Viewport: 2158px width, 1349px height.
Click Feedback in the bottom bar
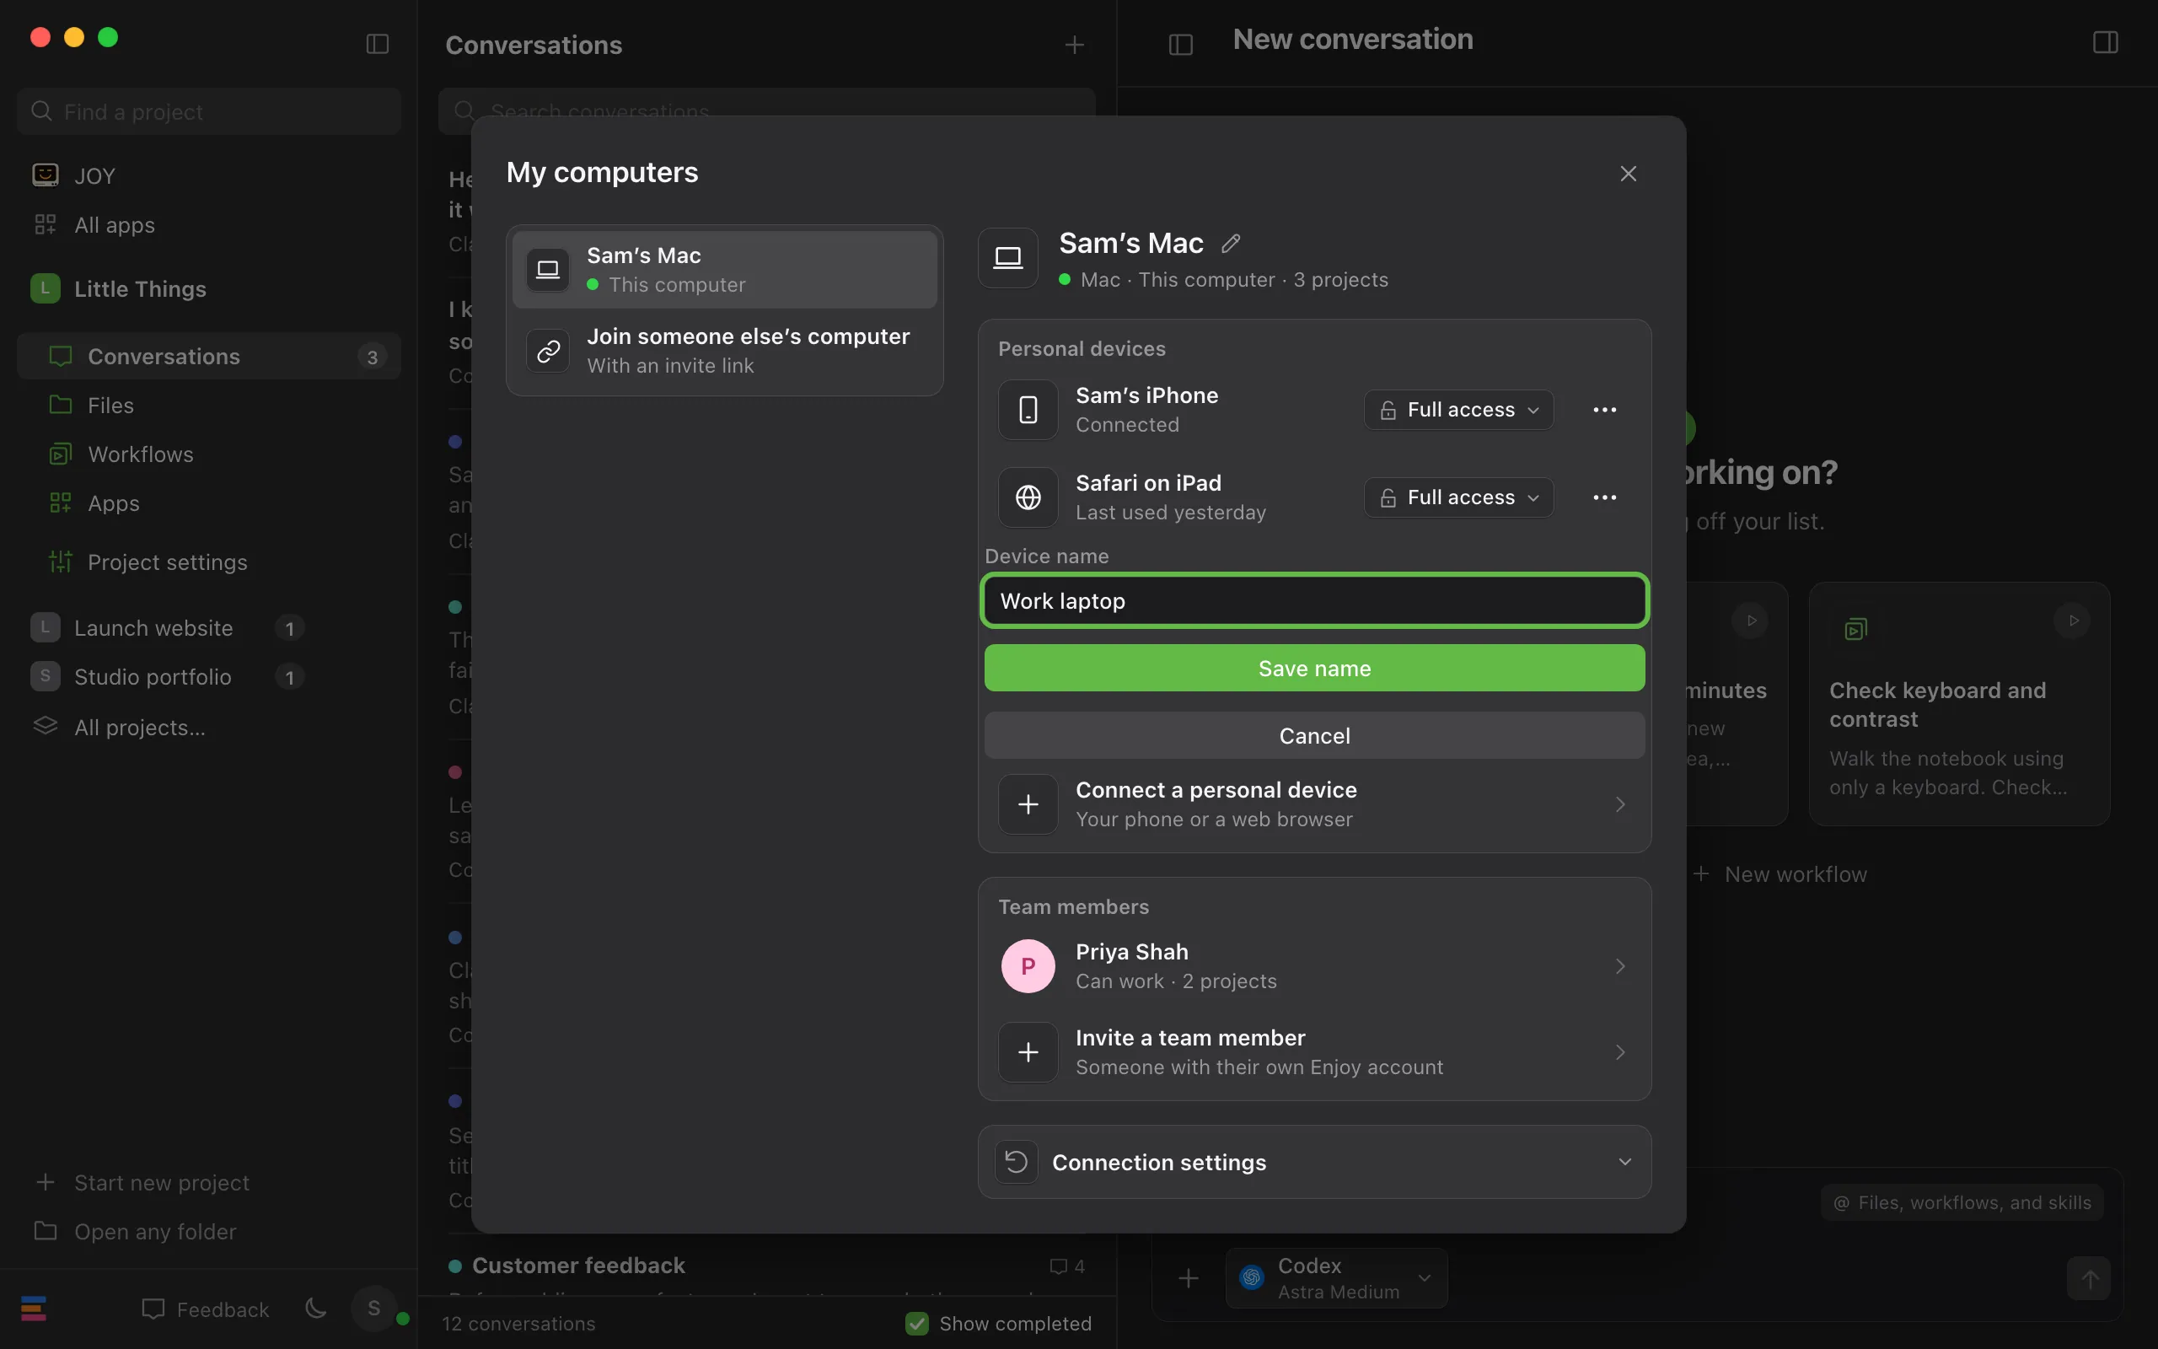(205, 1309)
